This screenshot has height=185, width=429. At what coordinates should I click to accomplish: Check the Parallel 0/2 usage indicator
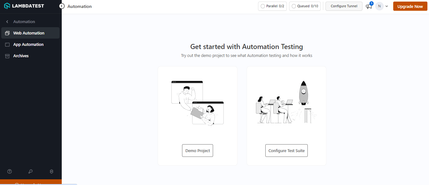click(272, 6)
